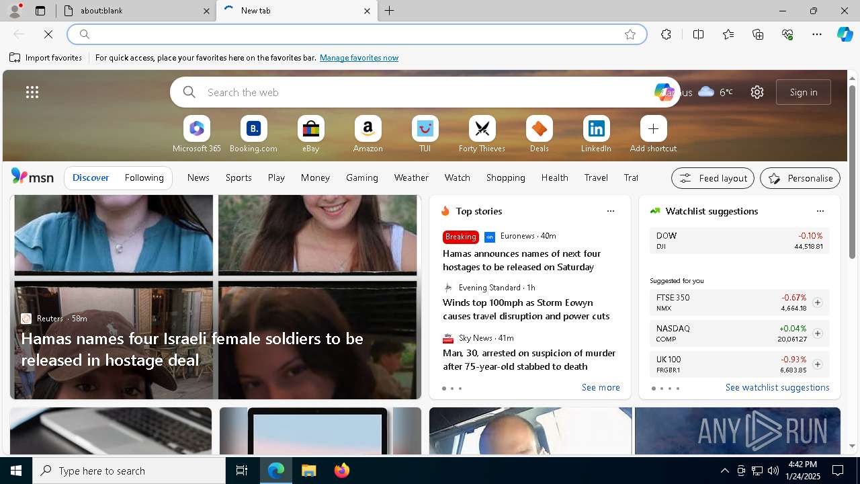This screenshot has height=484, width=860.
Task: Open the Booking.com shortcut
Action: click(253, 134)
